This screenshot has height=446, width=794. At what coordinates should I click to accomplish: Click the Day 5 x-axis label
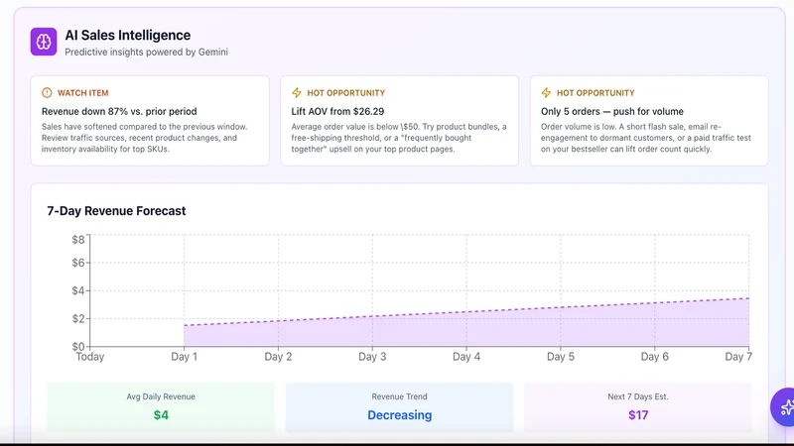point(561,357)
